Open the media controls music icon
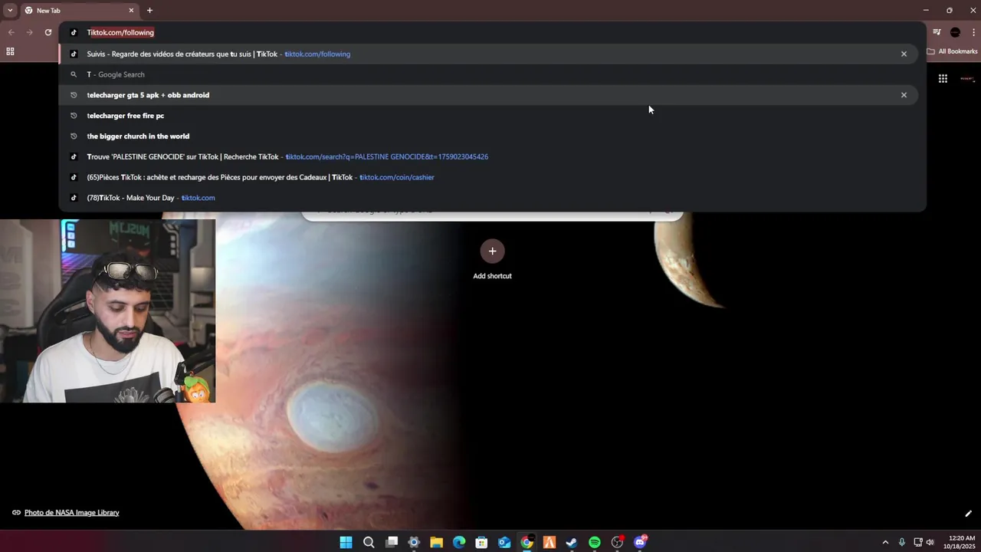The image size is (981, 552). coord(937,32)
